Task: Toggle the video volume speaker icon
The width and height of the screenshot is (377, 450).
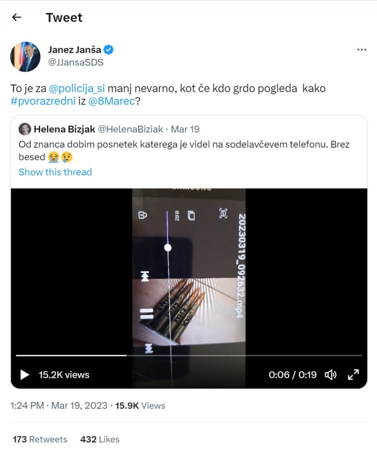Action: pyautogui.click(x=330, y=375)
